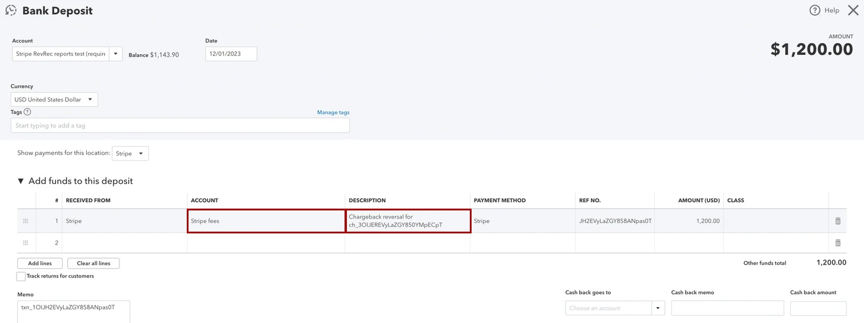Click the PAYMENT METHOD column header
This screenshot has width=864, height=323.
(x=500, y=200)
